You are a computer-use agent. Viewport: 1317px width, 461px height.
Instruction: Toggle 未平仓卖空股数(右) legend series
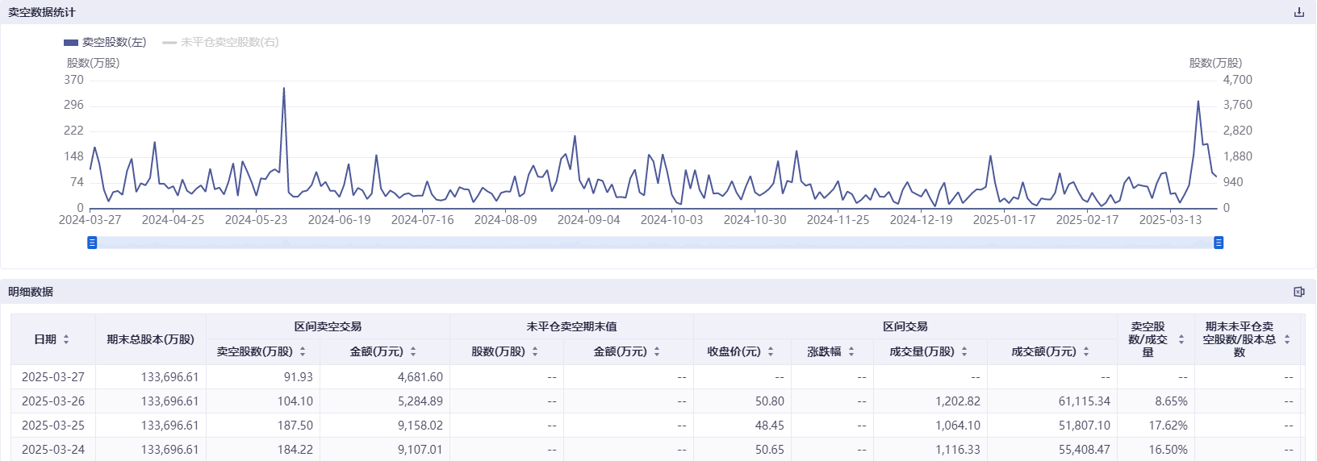[x=221, y=42]
